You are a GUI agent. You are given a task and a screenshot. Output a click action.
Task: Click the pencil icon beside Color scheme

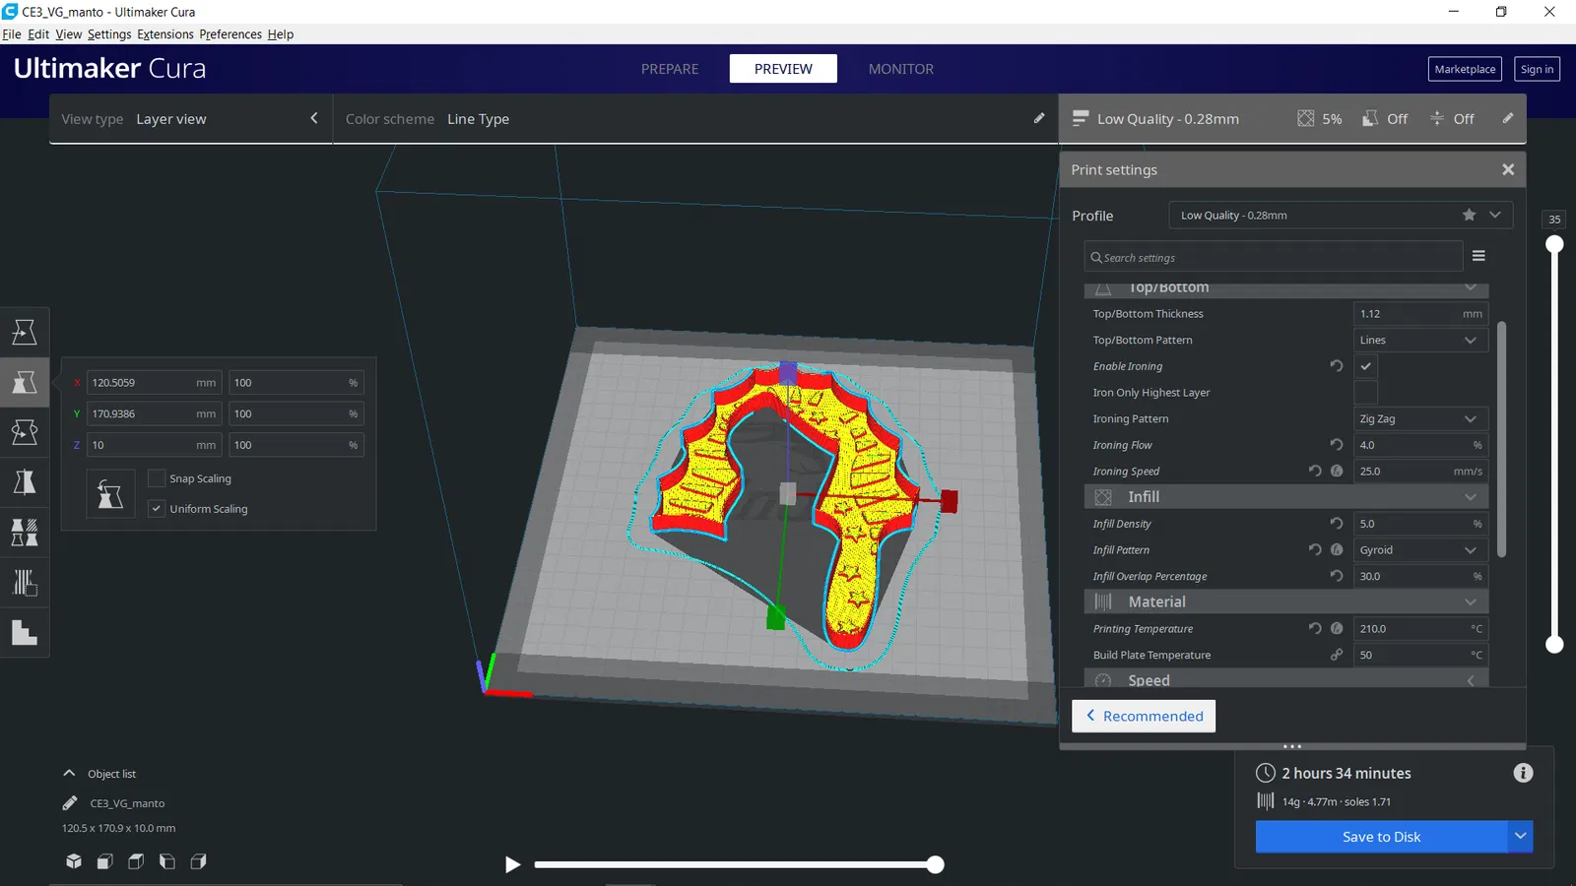pyautogui.click(x=1039, y=118)
